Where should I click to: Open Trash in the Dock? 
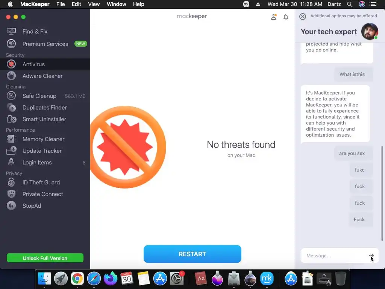341,279
